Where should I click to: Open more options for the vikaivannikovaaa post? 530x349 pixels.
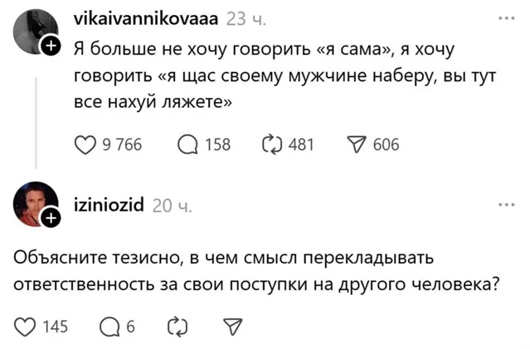[x=503, y=19]
